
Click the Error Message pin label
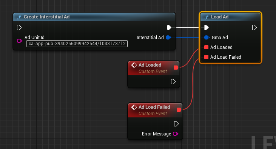point(156,134)
